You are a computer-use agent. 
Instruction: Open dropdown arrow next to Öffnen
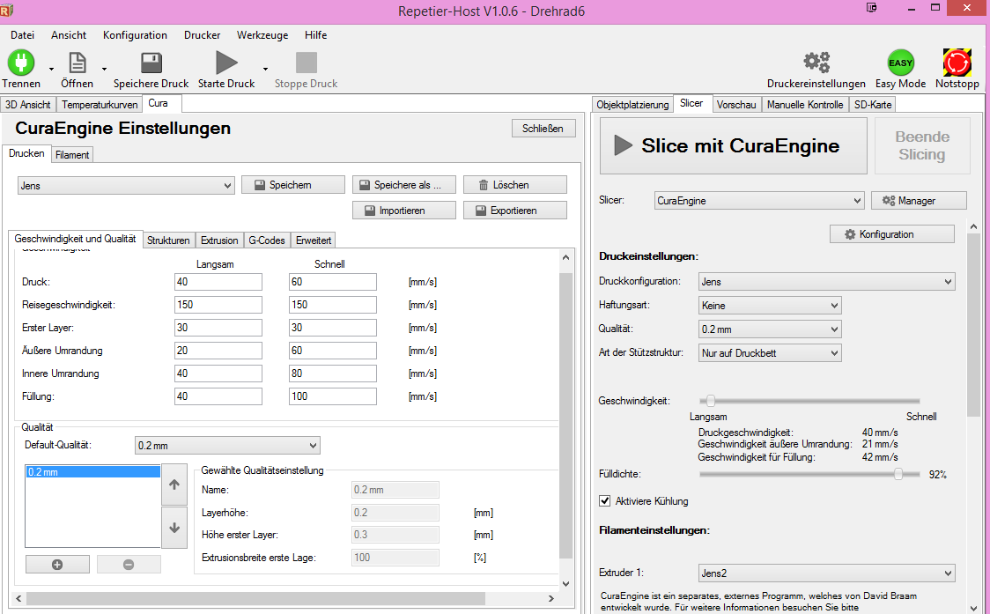pyautogui.click(x=104, y=69)
